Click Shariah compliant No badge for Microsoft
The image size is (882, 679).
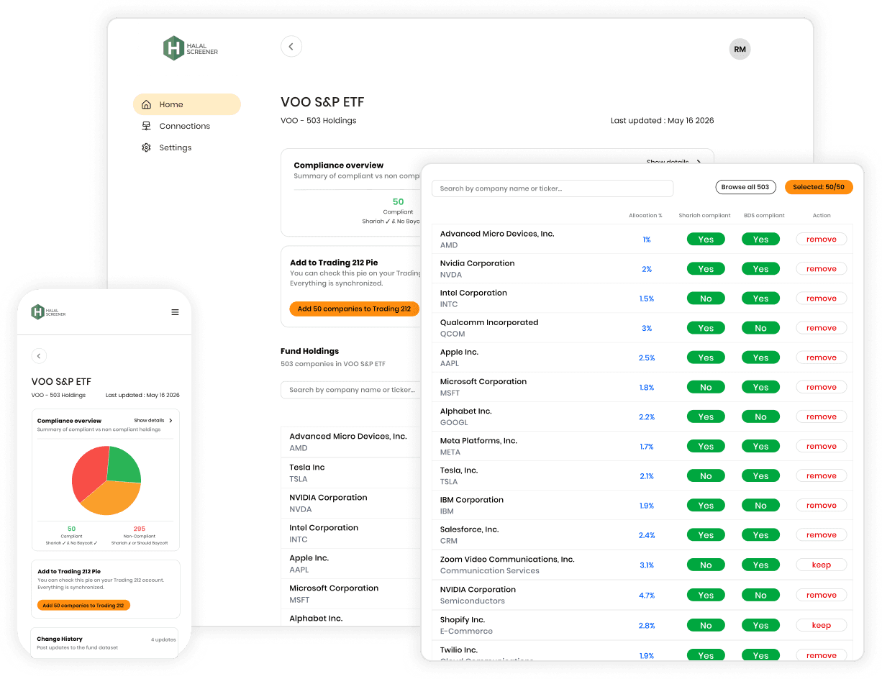coord(706,387)
